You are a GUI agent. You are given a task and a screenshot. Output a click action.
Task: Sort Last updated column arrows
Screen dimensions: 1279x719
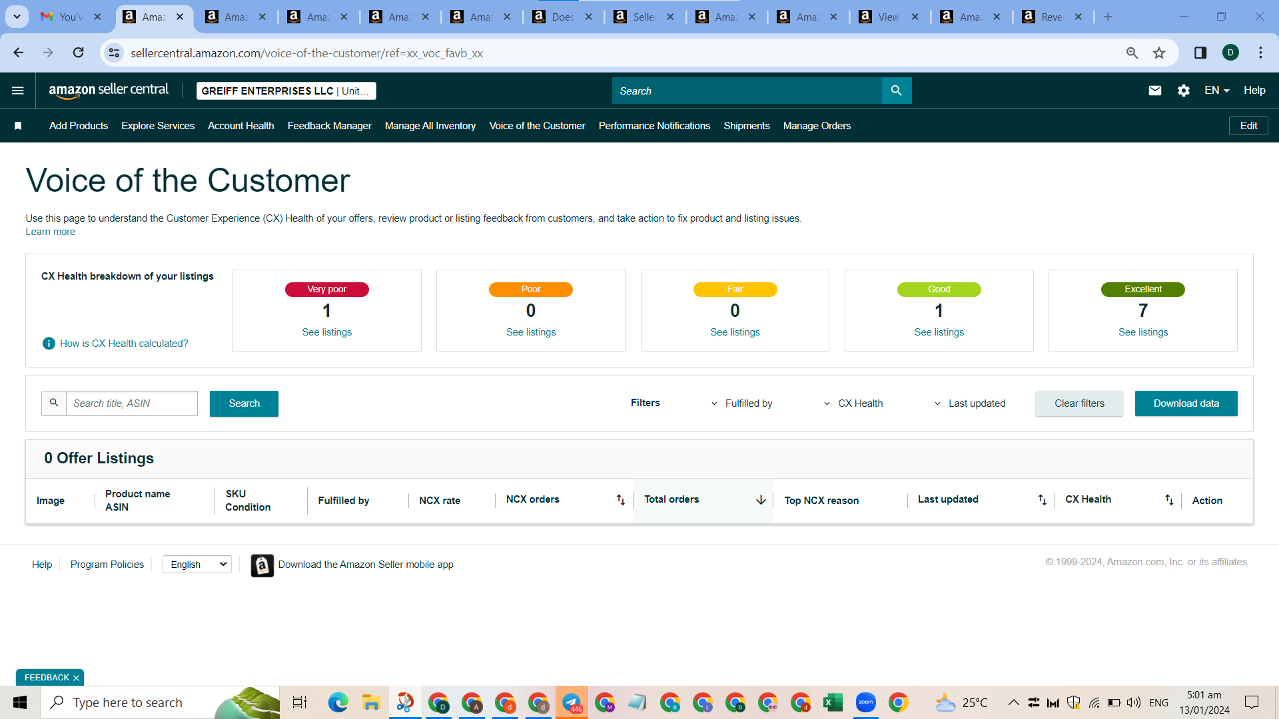[1043, 500]
